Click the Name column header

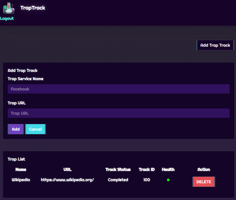point(21,170)
